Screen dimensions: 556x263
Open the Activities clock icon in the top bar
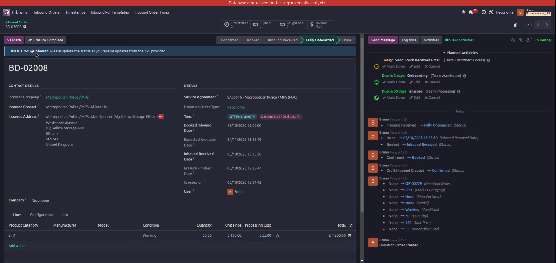(484, 12)
